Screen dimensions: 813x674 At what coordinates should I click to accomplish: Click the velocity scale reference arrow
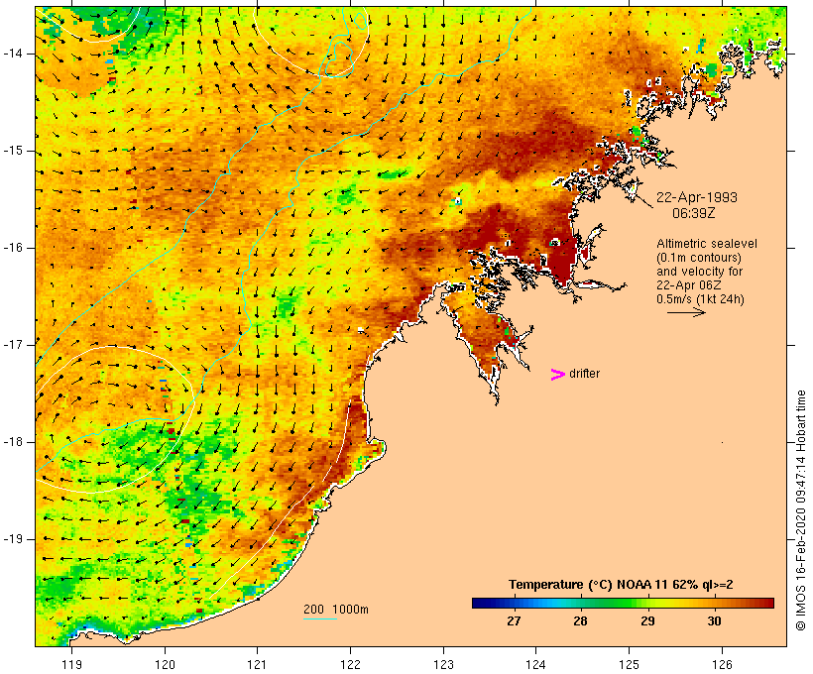[x=686, y=312]
